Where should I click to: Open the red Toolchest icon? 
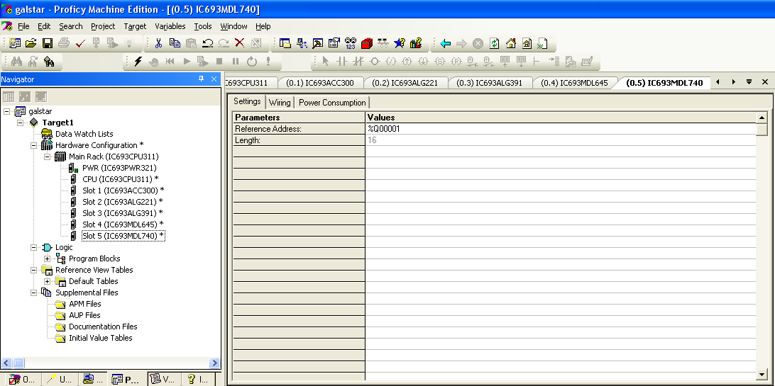[366, 43]
